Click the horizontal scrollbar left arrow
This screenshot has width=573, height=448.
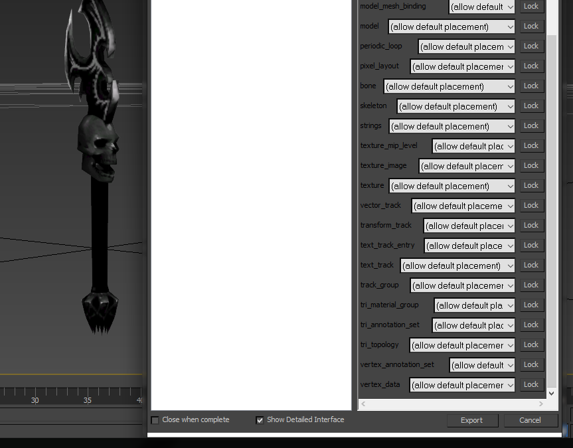(363, 404)
